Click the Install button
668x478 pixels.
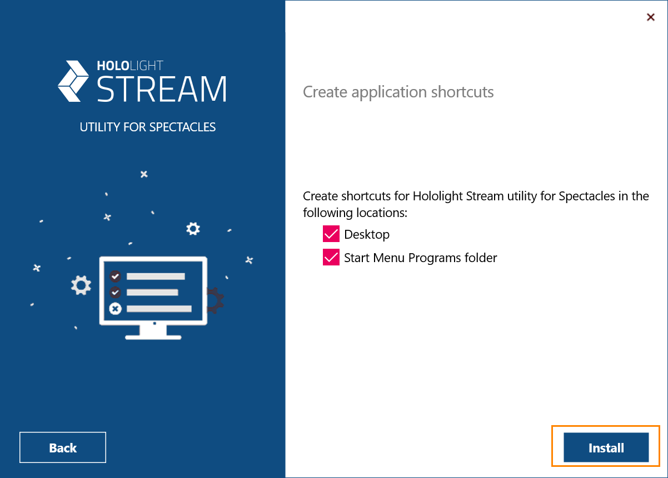click(x=606, y=447)
